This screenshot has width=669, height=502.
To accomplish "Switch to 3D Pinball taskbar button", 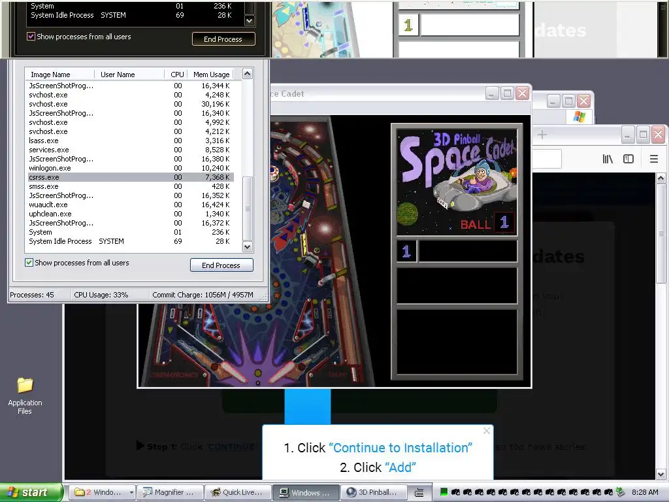I will tap(374, 492).
